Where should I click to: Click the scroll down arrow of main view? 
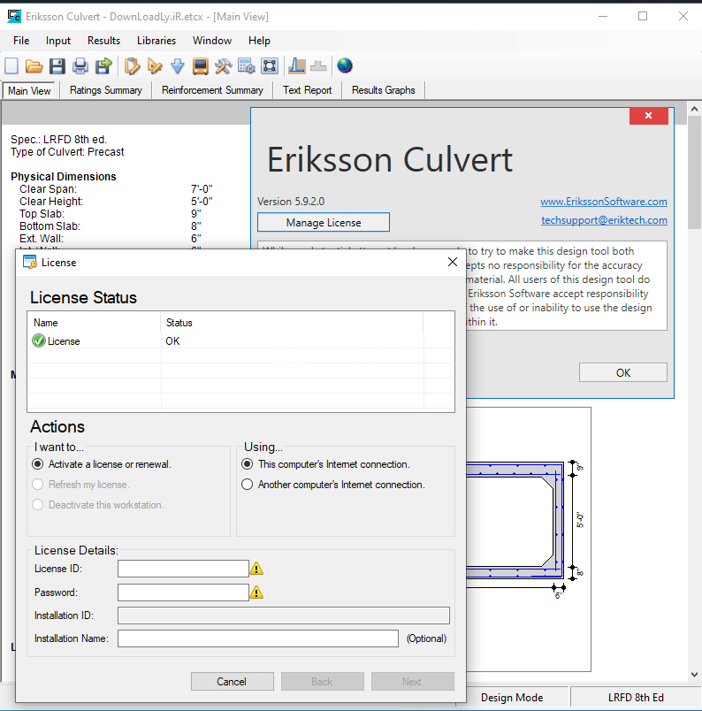[694, 674]
